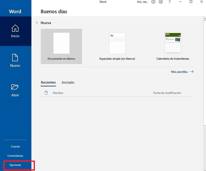Click the Word title in the sidebar
The height and width of the screenshot is (171, 206).
pyautogui.click(x=15, y=11)
